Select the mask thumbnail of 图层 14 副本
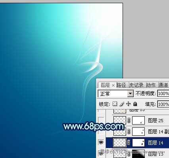169x158 pixels. 138,132
